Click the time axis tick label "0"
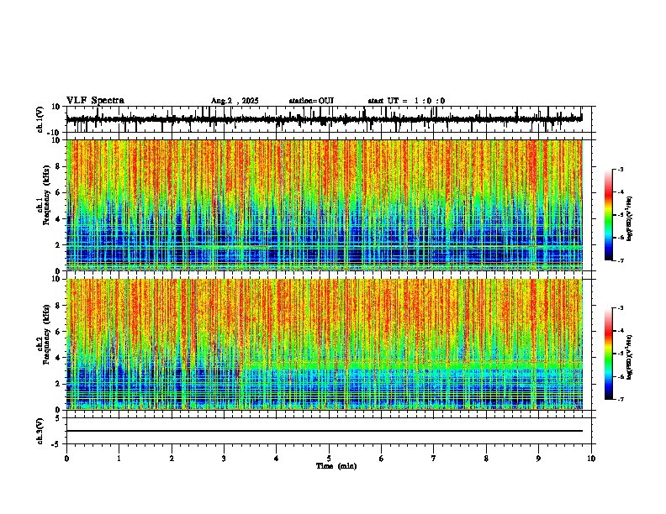Image resolution: width=666 pixels, height=514 pixels. pyautogui.click(x=66, y=459)
